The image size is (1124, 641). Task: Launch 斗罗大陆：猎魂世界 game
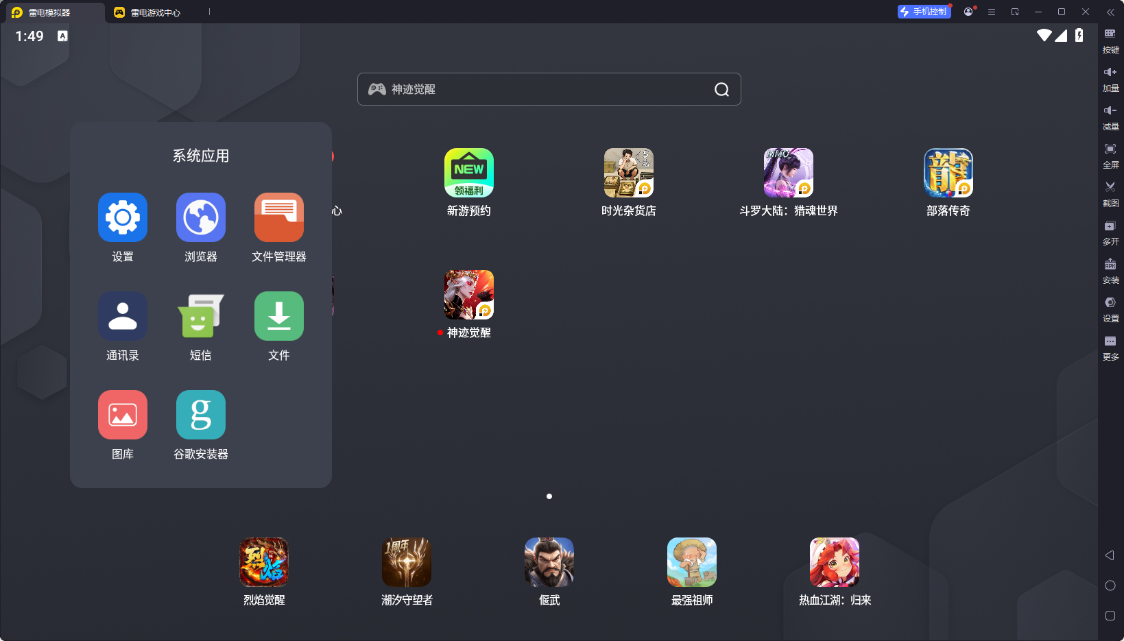(789, 173)
